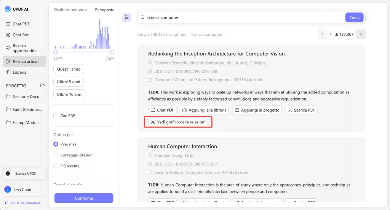Select Conteggio citazioni sort option
This screenshot has width=390, height=210.
[x=56, y=155]
